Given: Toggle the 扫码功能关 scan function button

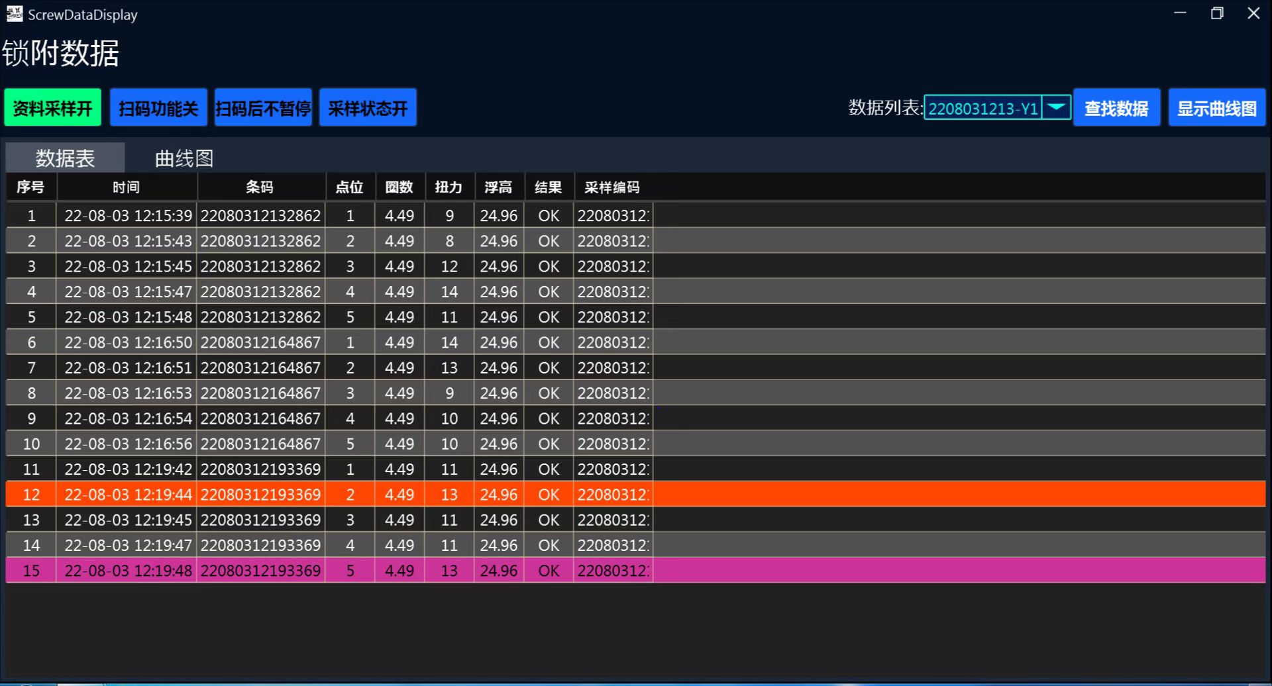Looking at the screenshot, I should tap(158, 108).
